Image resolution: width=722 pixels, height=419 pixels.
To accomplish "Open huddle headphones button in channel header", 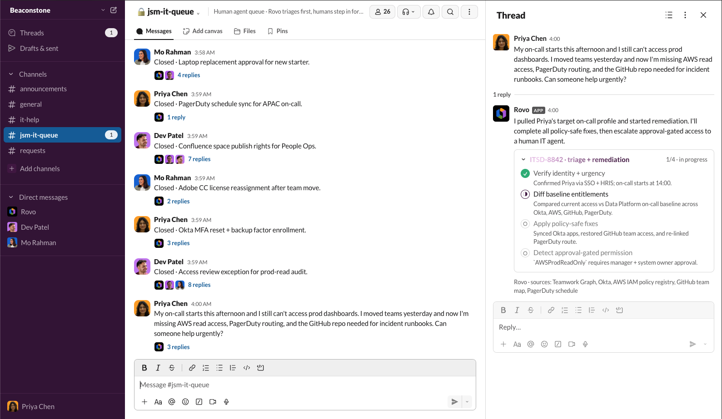I will point(408,12).
